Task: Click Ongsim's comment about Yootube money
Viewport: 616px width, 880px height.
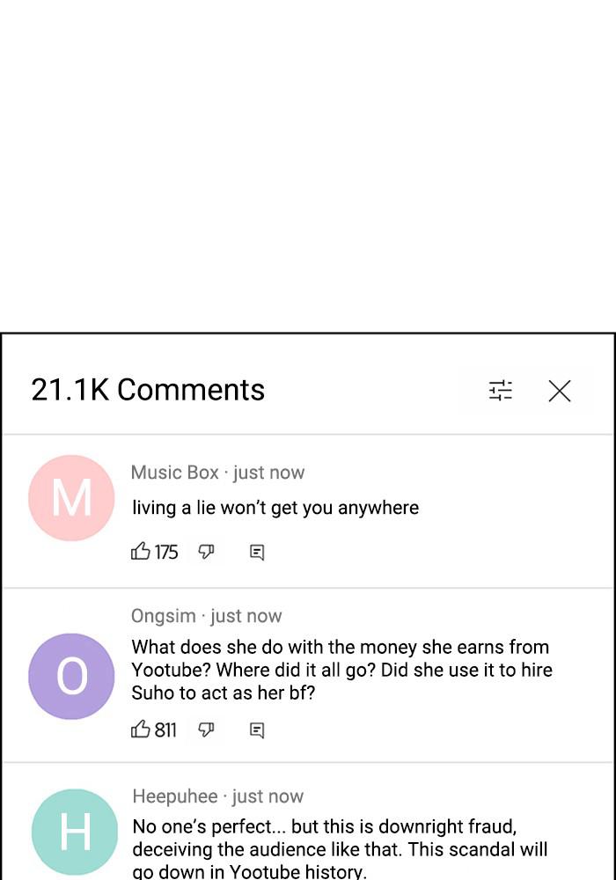Action: point(341,670)
